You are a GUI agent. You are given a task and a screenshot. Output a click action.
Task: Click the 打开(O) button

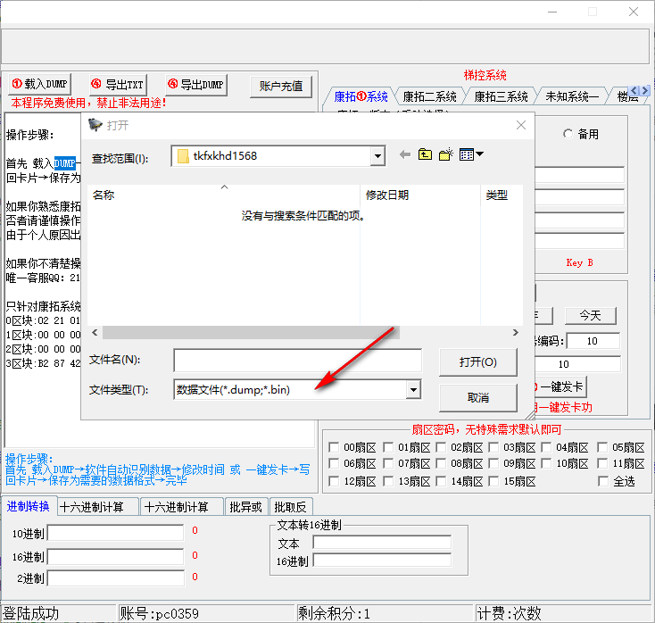click(478, 362)
